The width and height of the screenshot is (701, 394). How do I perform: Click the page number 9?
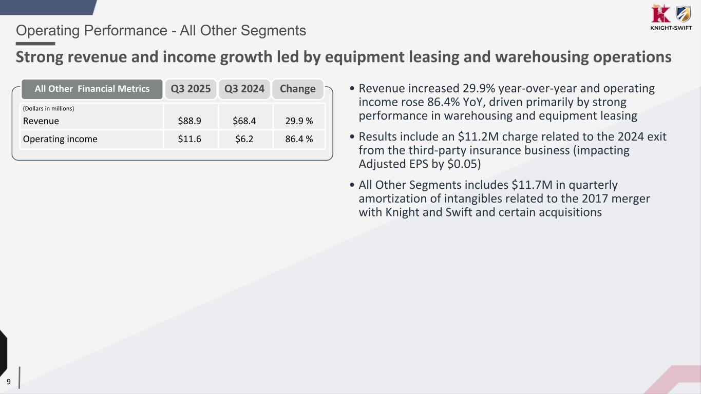click(x=9, y=381)
